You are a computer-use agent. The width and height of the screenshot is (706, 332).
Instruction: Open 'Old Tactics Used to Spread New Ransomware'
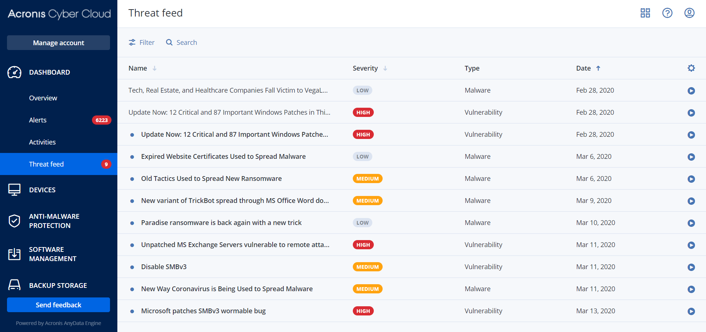(211, 179)
